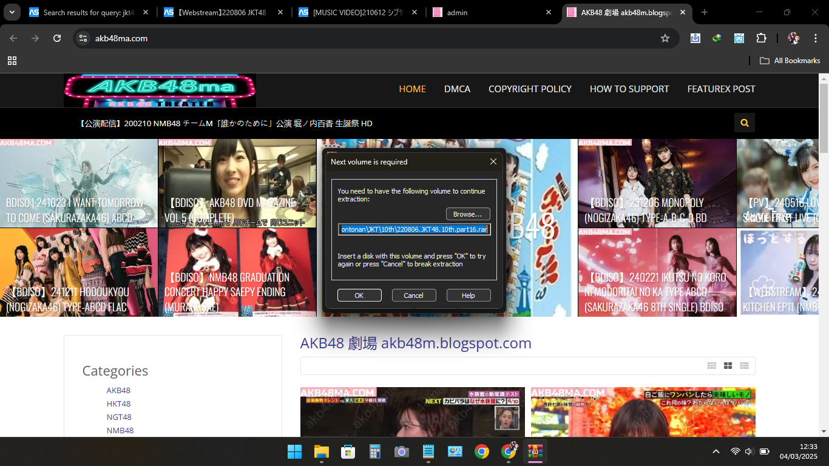The height and width of the screenshot is (466, 829).
Task: Open the Chrome tab search chevron
Action: coord(12,12)
